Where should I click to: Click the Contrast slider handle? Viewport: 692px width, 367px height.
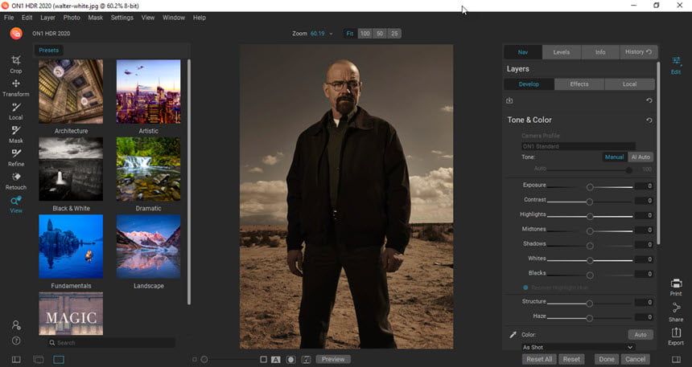coord(589,202)
